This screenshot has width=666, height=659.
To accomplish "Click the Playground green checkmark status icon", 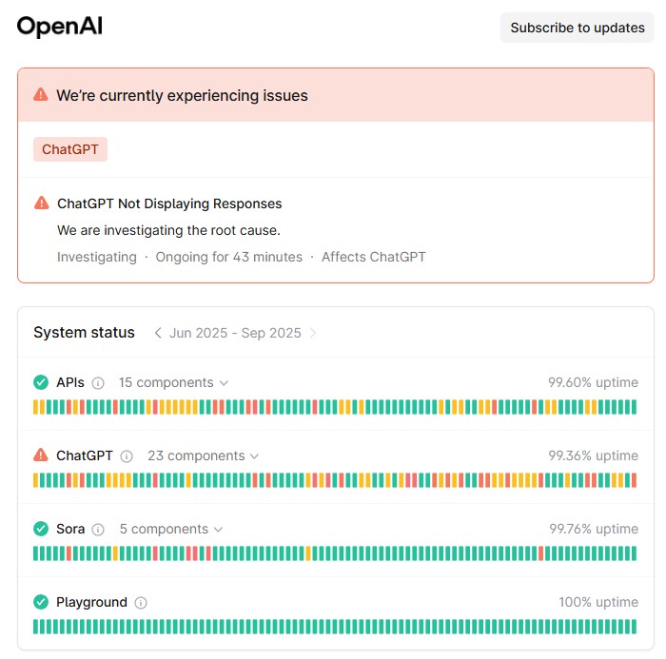I will pyautogui.click(x=41, y=602).
